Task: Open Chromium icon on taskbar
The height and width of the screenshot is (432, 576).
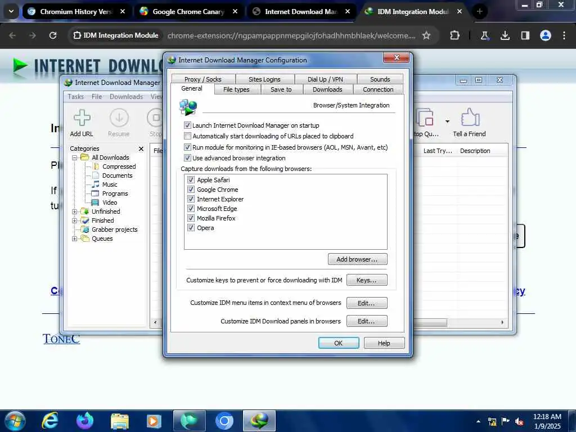Action: tap(224, 421)
